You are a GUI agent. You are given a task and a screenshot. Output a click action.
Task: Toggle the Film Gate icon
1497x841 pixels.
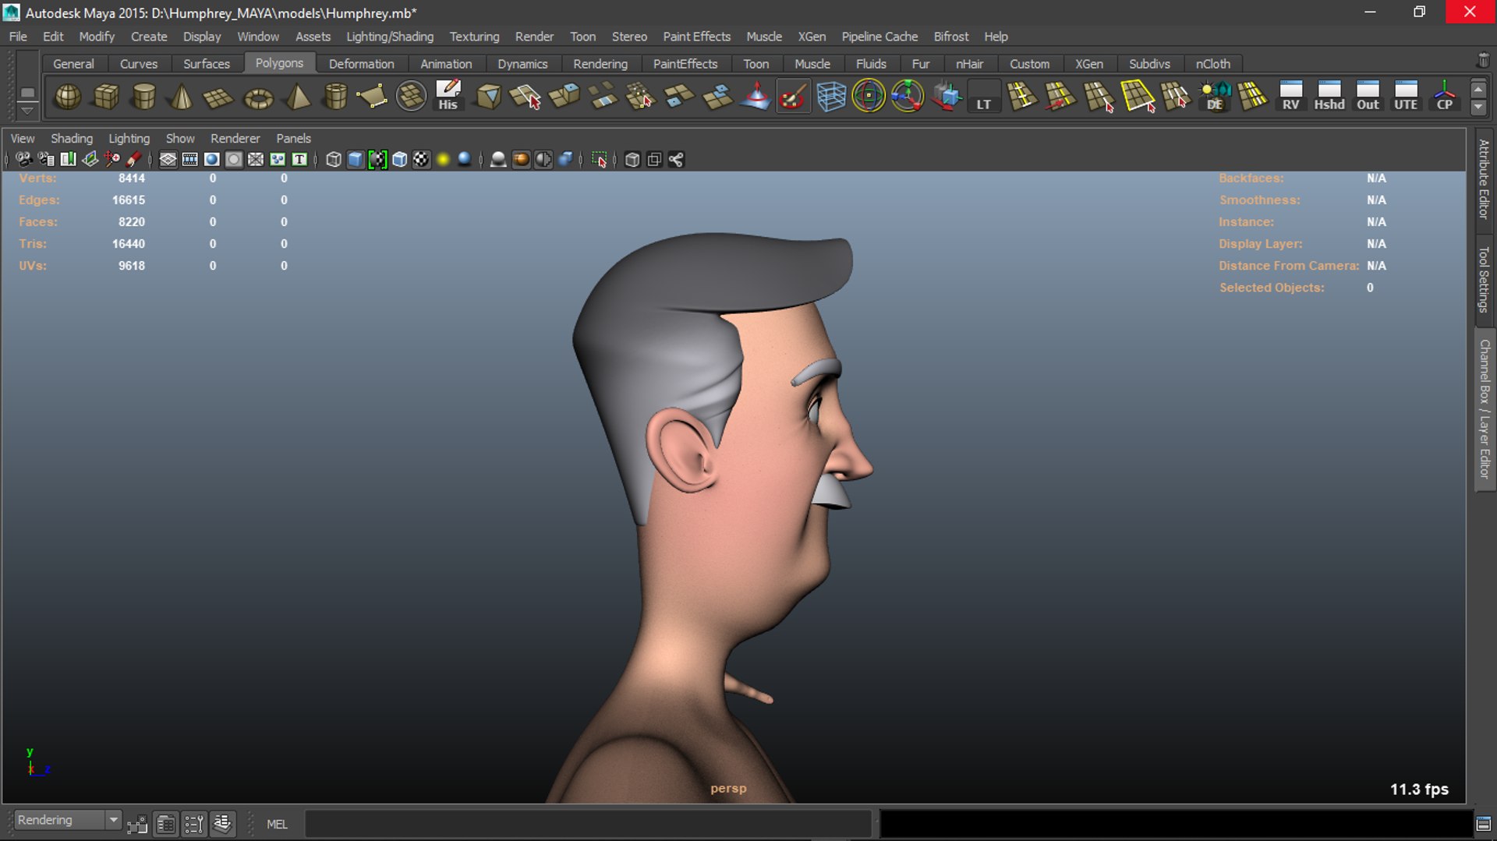[189, 160]
